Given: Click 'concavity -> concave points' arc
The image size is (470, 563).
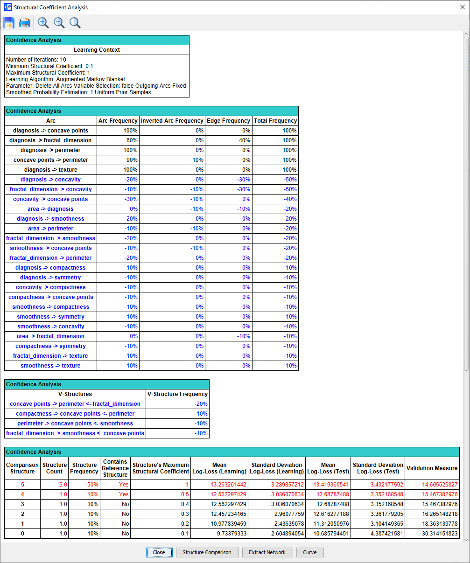Looking at the screenshot, I should tap(50, 199).
